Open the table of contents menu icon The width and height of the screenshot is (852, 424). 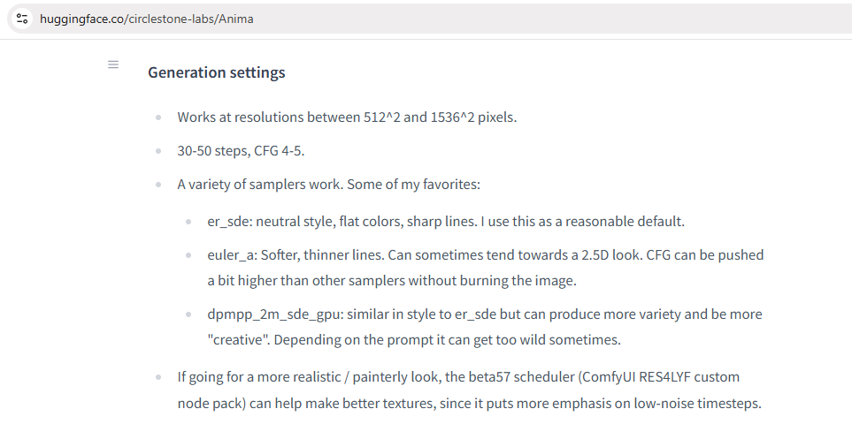pos(113,64)
